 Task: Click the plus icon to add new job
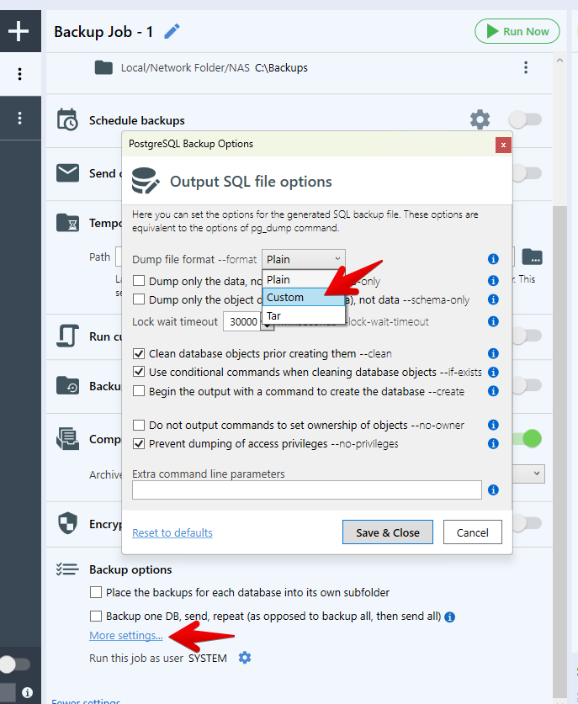pos(19,32)
